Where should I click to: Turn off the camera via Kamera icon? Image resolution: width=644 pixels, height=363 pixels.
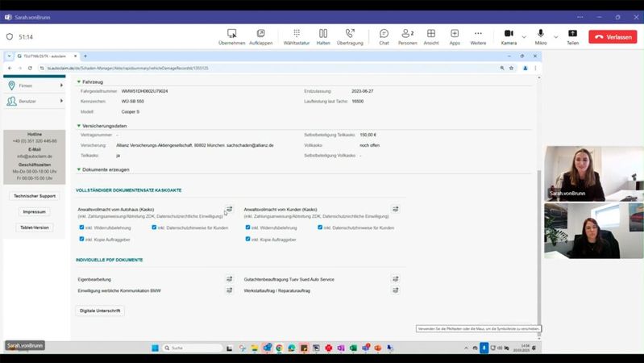coord(509,35)
